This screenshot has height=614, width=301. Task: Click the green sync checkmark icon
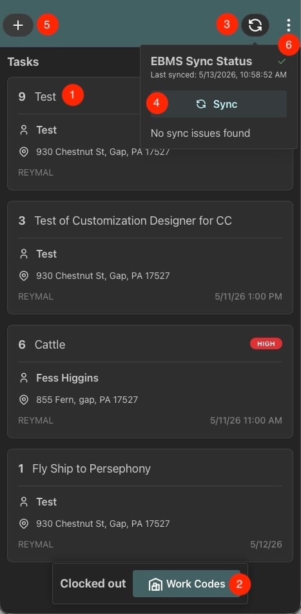pyautogui.click(x=282, y=61)
